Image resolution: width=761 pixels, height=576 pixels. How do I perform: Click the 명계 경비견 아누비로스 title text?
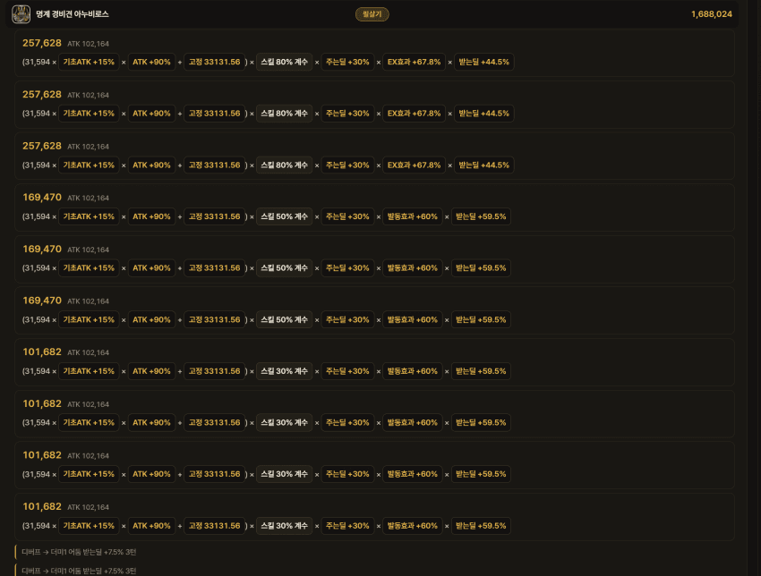(x=73, y=14)
